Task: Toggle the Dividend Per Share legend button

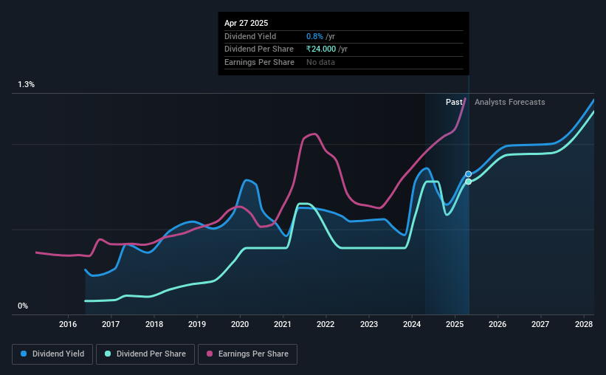Action: pyautogui.click(x=145, y=354)
